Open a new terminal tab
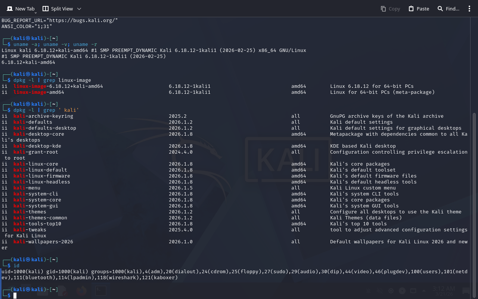The image size is (478, 299). (21, 9)
